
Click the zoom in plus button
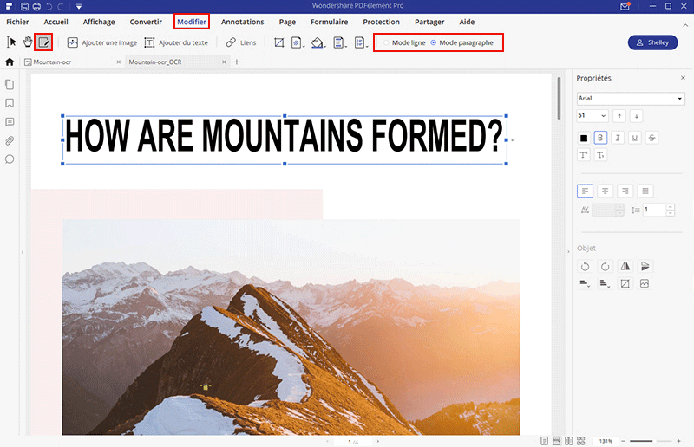click(678, 441)
